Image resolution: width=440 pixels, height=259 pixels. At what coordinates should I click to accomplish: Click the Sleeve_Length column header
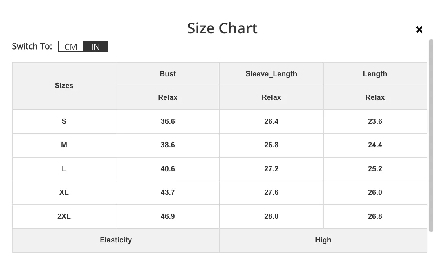[271, 74]
